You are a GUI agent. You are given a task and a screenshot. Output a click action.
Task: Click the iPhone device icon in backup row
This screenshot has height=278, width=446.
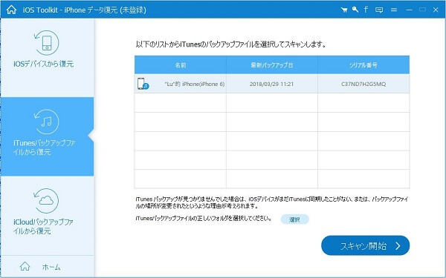pos(143,84)
